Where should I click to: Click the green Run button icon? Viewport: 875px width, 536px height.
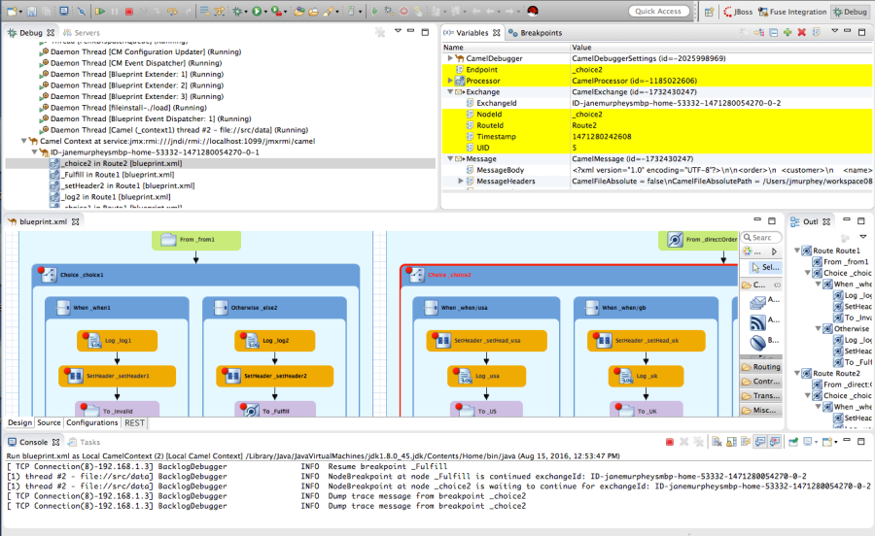coord(256,11)
